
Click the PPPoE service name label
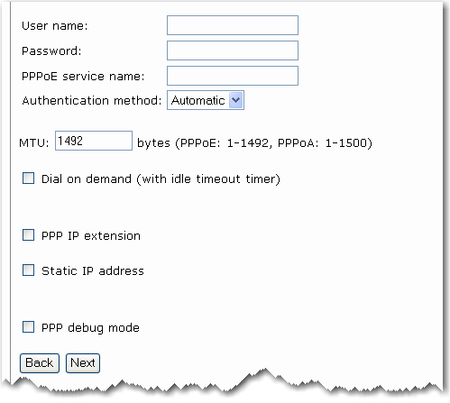(x=83, y=77)
